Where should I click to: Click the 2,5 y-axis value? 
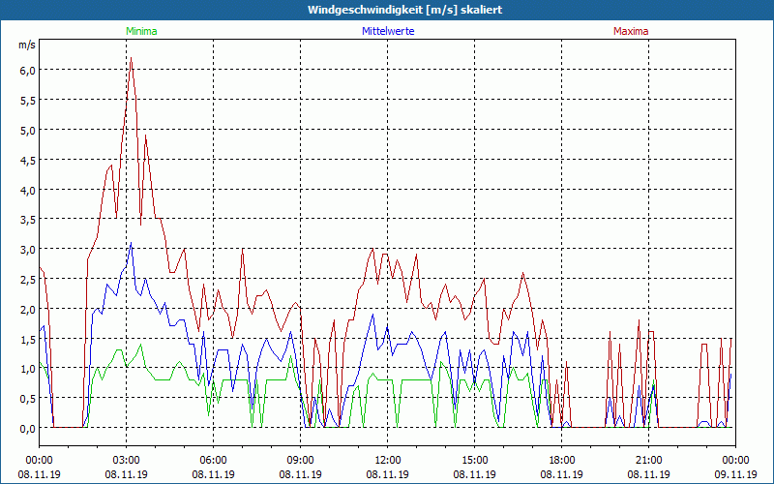(x=27, y=280)
